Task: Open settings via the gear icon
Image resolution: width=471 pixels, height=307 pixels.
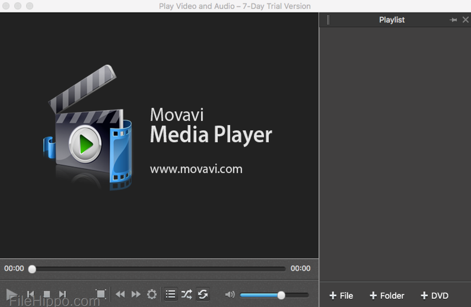Action: [152, 294]
